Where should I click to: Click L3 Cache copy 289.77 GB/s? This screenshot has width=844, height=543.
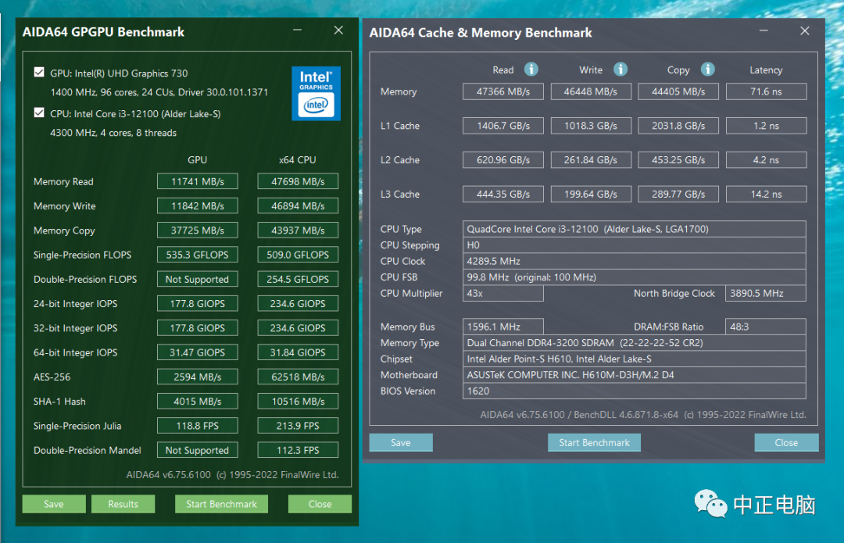point(678,195)
